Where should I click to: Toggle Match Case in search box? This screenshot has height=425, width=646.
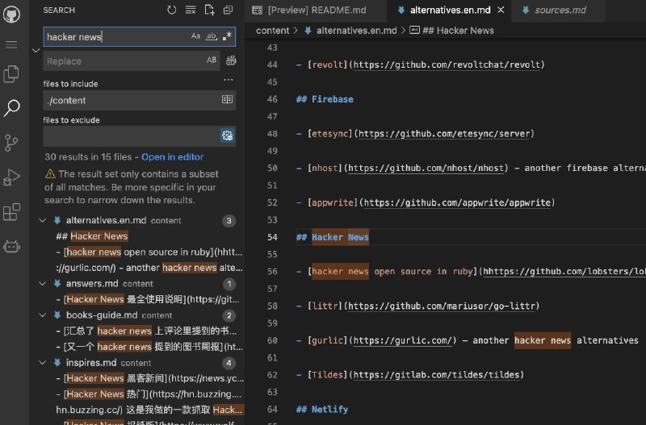click(195, 37)
